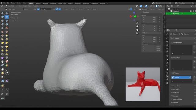Select the Draw Sharp brush
196x110 pixels.
pyautogui.click(x=7, y=13)
